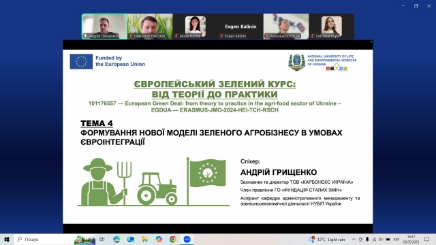The height and width of the screenshot is (245, 436).
Task: Select Андрій Грищенко's video thumbnail
Action: (x=104, y=27)
